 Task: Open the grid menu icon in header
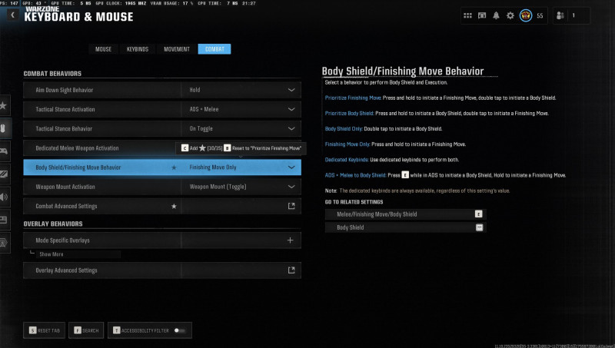pyautogui.click(x=467, y=15)
